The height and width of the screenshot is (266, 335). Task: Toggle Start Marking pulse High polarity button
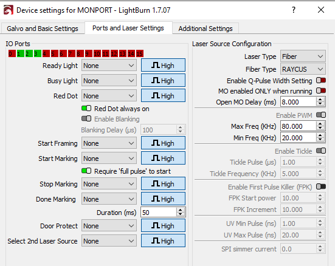pyautogui.click(x=163, y=158)
